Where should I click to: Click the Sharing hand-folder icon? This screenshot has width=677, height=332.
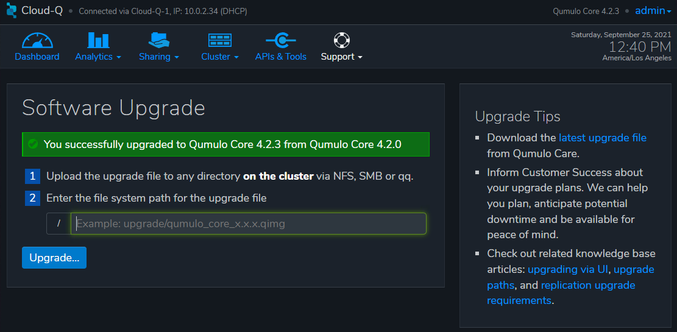click(159, 40)
